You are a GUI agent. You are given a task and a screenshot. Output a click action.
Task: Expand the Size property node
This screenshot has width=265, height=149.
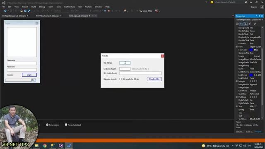pos(237,106)
